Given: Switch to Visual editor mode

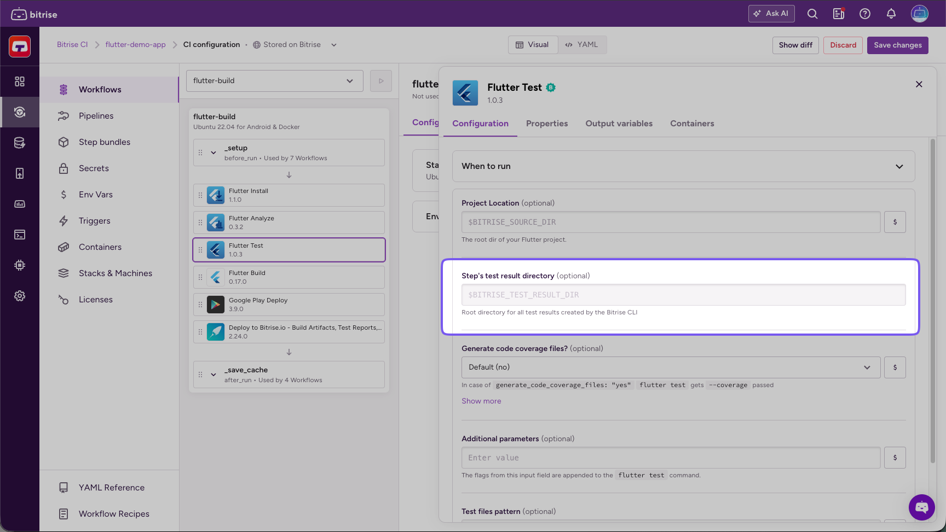Looking at the screenshot, I should click(533, 45).
